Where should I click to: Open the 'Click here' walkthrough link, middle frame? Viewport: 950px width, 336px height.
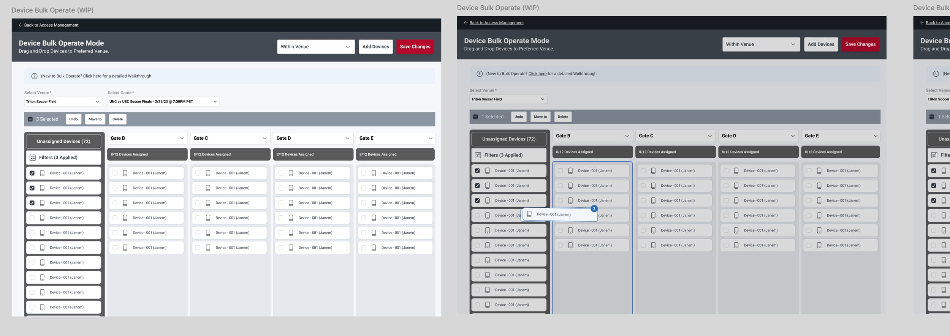pyautogui.click(x=538, y=74)
